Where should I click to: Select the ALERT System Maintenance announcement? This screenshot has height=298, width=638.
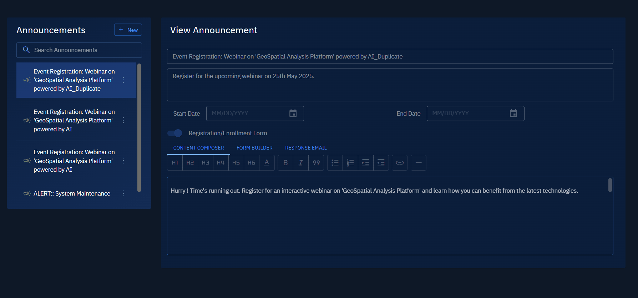76,193
